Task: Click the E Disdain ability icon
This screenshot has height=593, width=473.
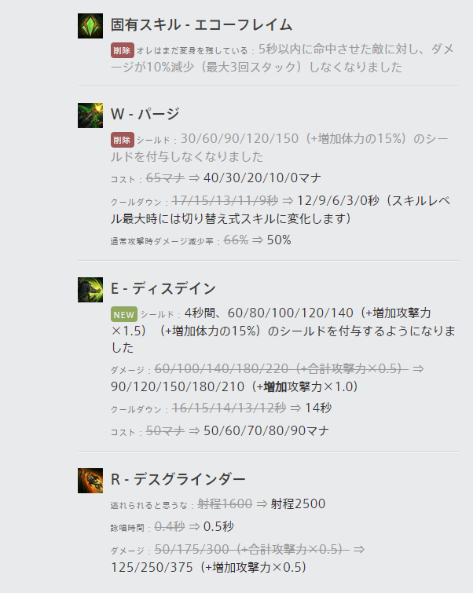Action: (90, 290)
